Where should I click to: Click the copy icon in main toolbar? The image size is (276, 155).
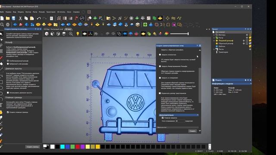(26, 18)
